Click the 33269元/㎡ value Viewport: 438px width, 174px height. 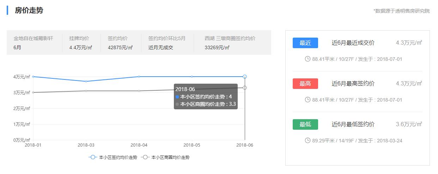point(217,47)
